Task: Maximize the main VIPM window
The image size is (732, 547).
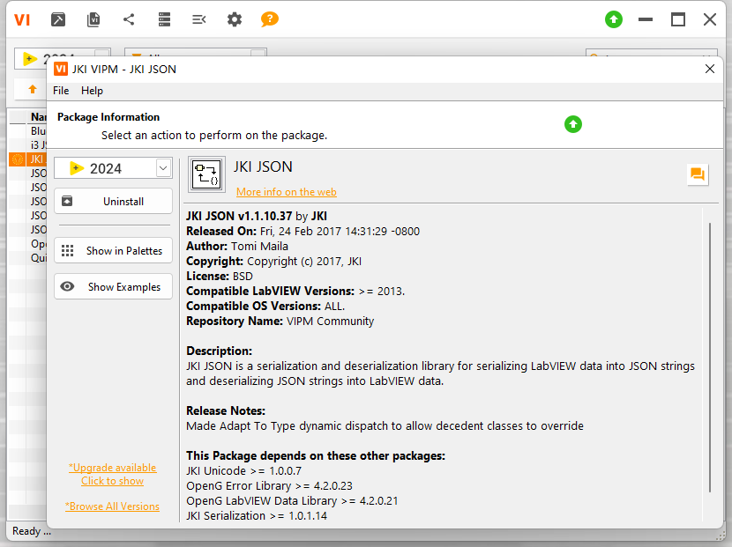Action: pos(678,19)
